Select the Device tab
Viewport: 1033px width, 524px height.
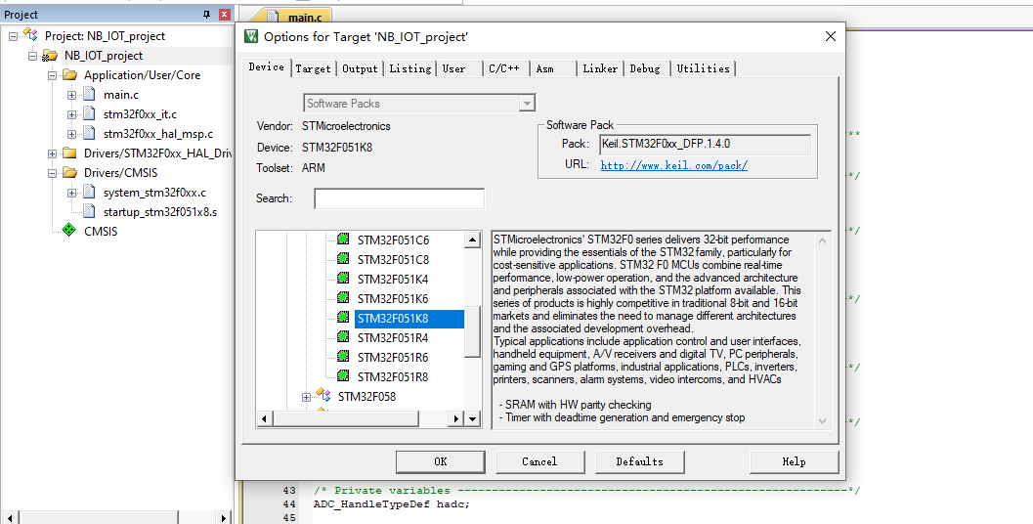[x=267, y=67]
